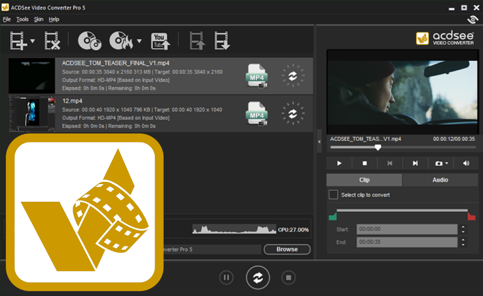
Task: Stop the conversion
Action: coord(288,277)
